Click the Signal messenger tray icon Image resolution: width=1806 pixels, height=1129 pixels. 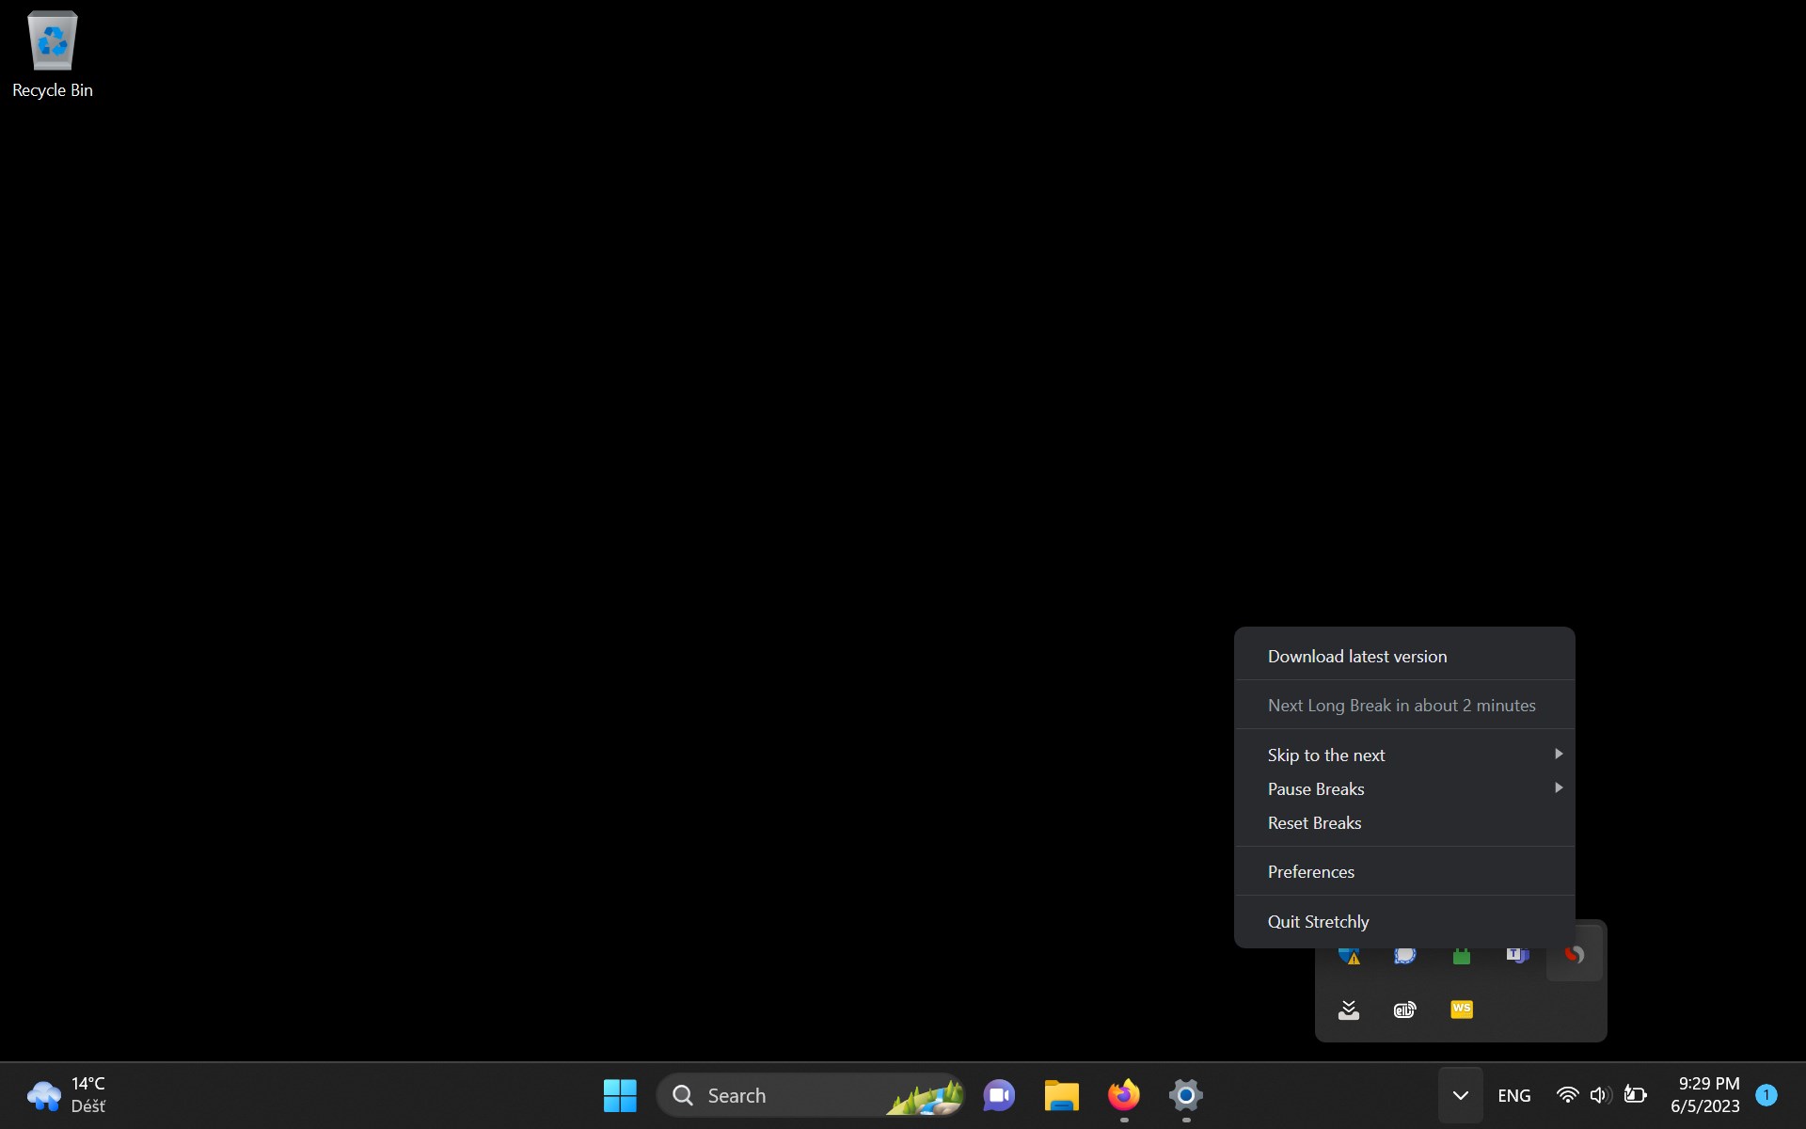[x=1404, y=956]
